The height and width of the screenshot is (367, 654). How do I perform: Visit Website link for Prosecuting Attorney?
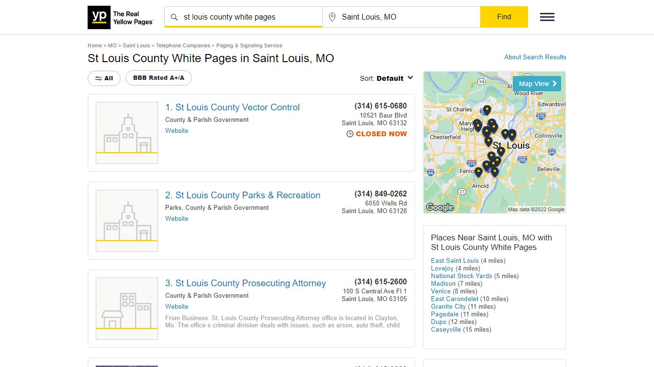pyautogui.click(x=177, y=306)
